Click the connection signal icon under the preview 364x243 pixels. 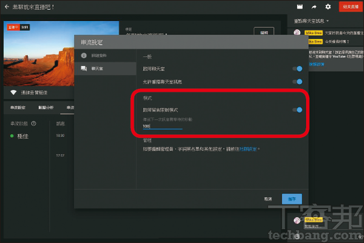(x=13, y=92)
